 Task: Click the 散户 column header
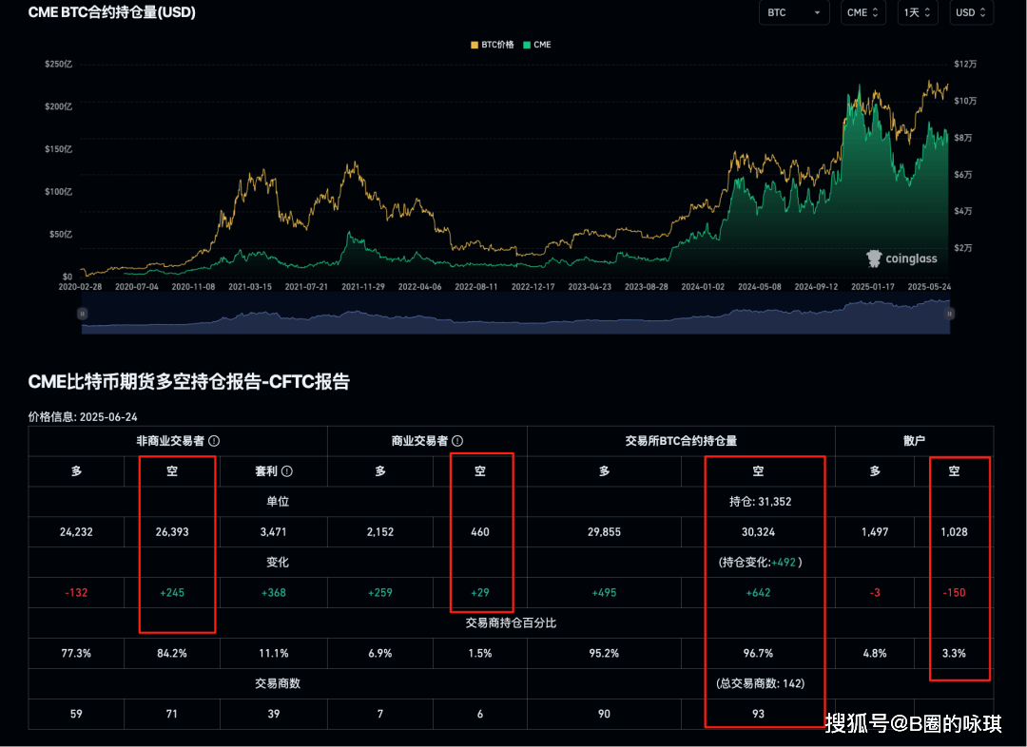(x=914, y=441)
